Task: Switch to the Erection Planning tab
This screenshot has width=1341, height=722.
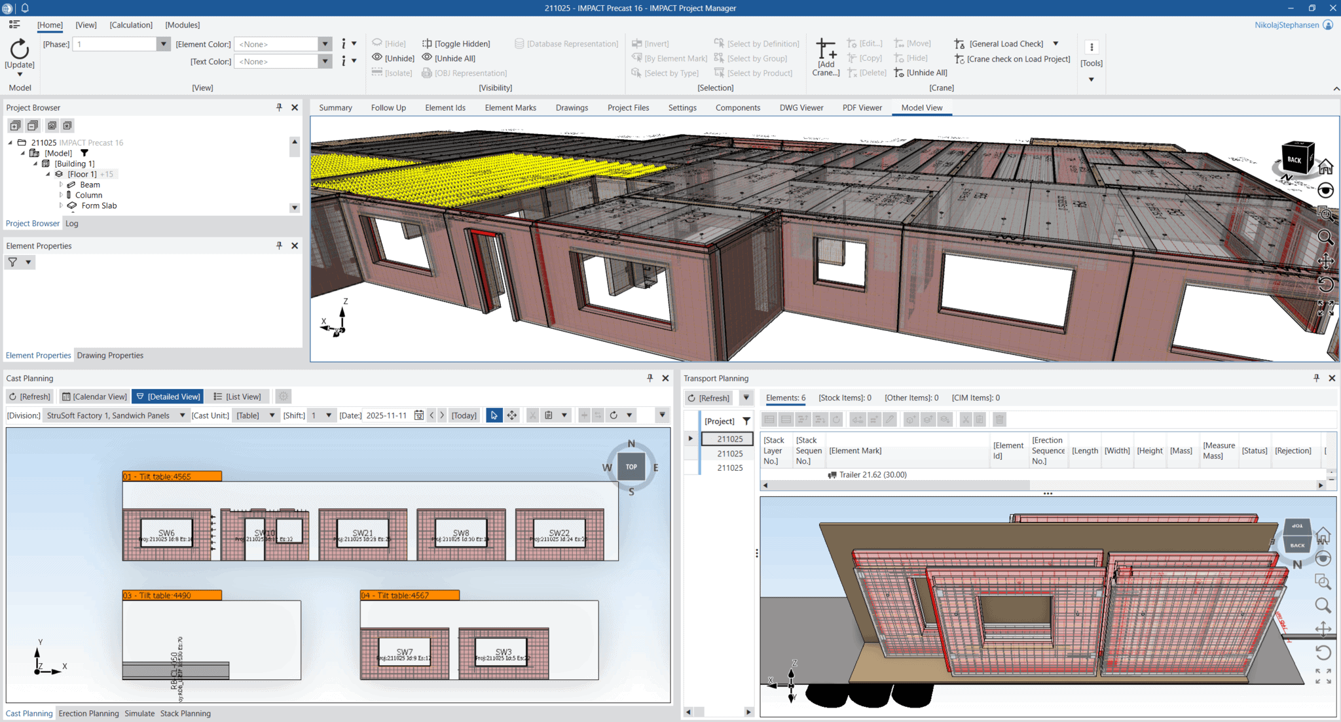Action: point(88,713)
